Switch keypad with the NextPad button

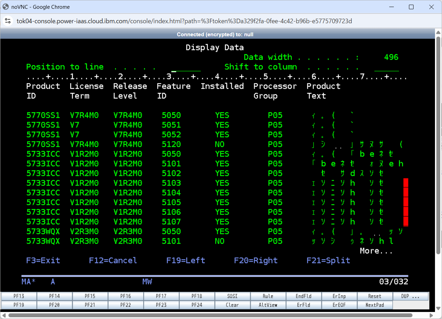click(375, 305)
